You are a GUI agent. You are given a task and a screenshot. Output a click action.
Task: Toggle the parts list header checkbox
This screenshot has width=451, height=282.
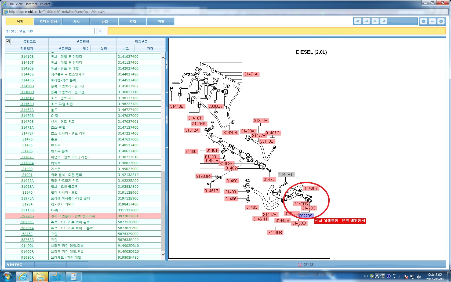tap(8, 41)
